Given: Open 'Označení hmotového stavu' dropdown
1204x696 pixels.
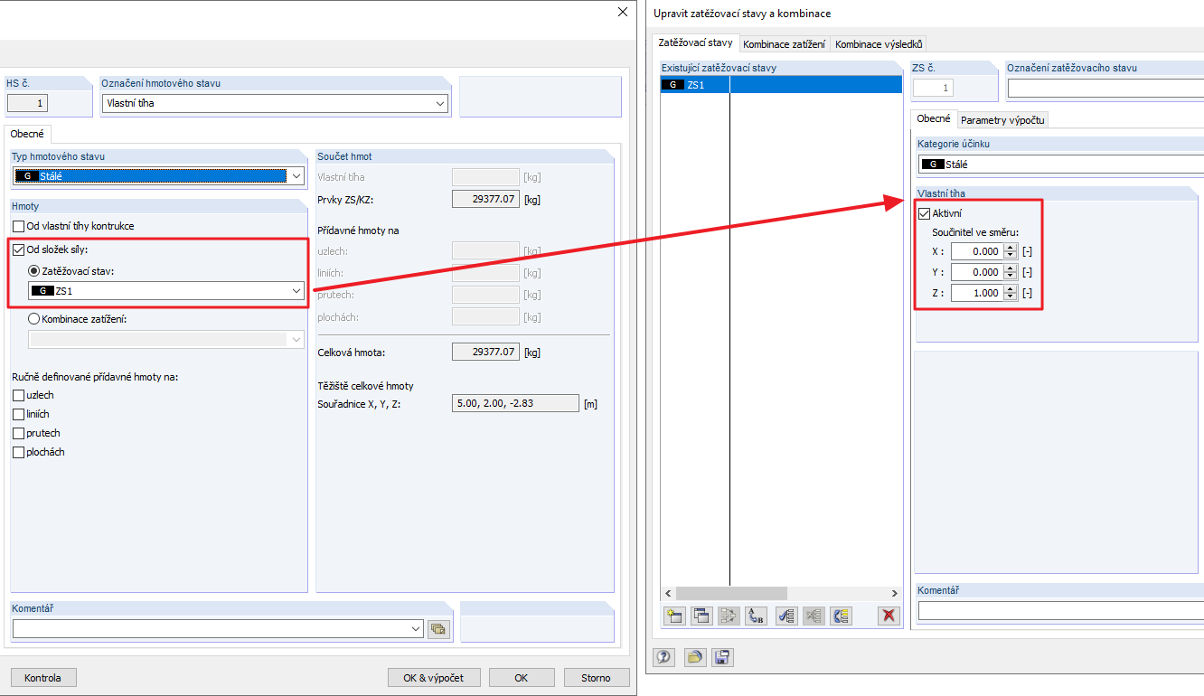Looking at the screenshot, I should pyautogui.click(x=440, y=103).
